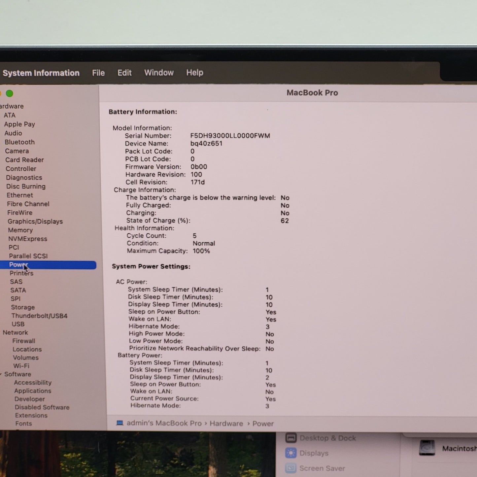Click the State of Charge value 62
Image resolution: width=477 pixels, height=477 pixels.
tap(285, 221)
